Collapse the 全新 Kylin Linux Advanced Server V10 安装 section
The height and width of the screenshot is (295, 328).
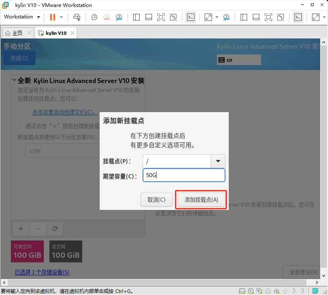pyautogui.click(x=14, y=80)
